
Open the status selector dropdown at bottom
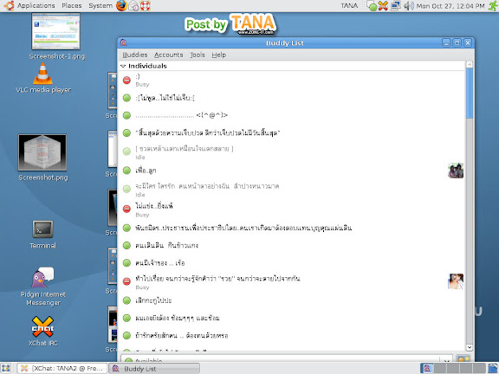pyautogui.click(x=287, y=360)
